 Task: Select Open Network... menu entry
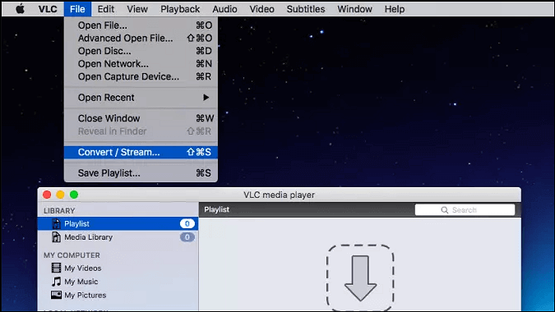(141, 63)
